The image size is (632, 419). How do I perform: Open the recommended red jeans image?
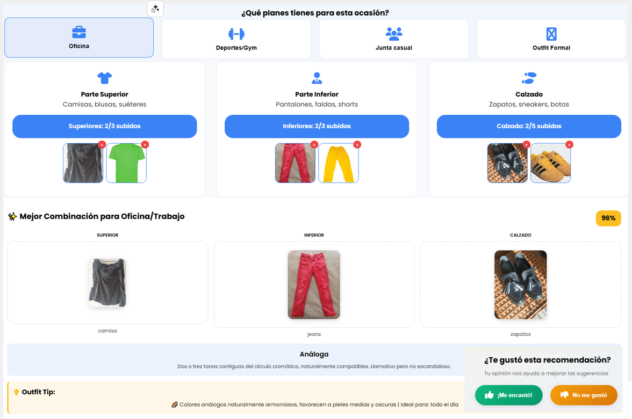(314, 284)
